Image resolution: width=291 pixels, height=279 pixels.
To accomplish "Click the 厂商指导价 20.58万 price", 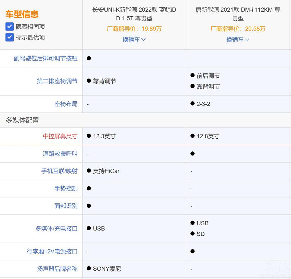I will pos(238,29).
